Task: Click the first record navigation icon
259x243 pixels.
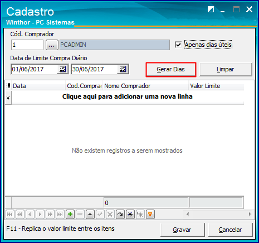Action: point(10,215)
